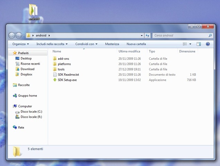Click Documento di testo type cell
The width and height of the screenshot is (220, 166).
[162, 75]
